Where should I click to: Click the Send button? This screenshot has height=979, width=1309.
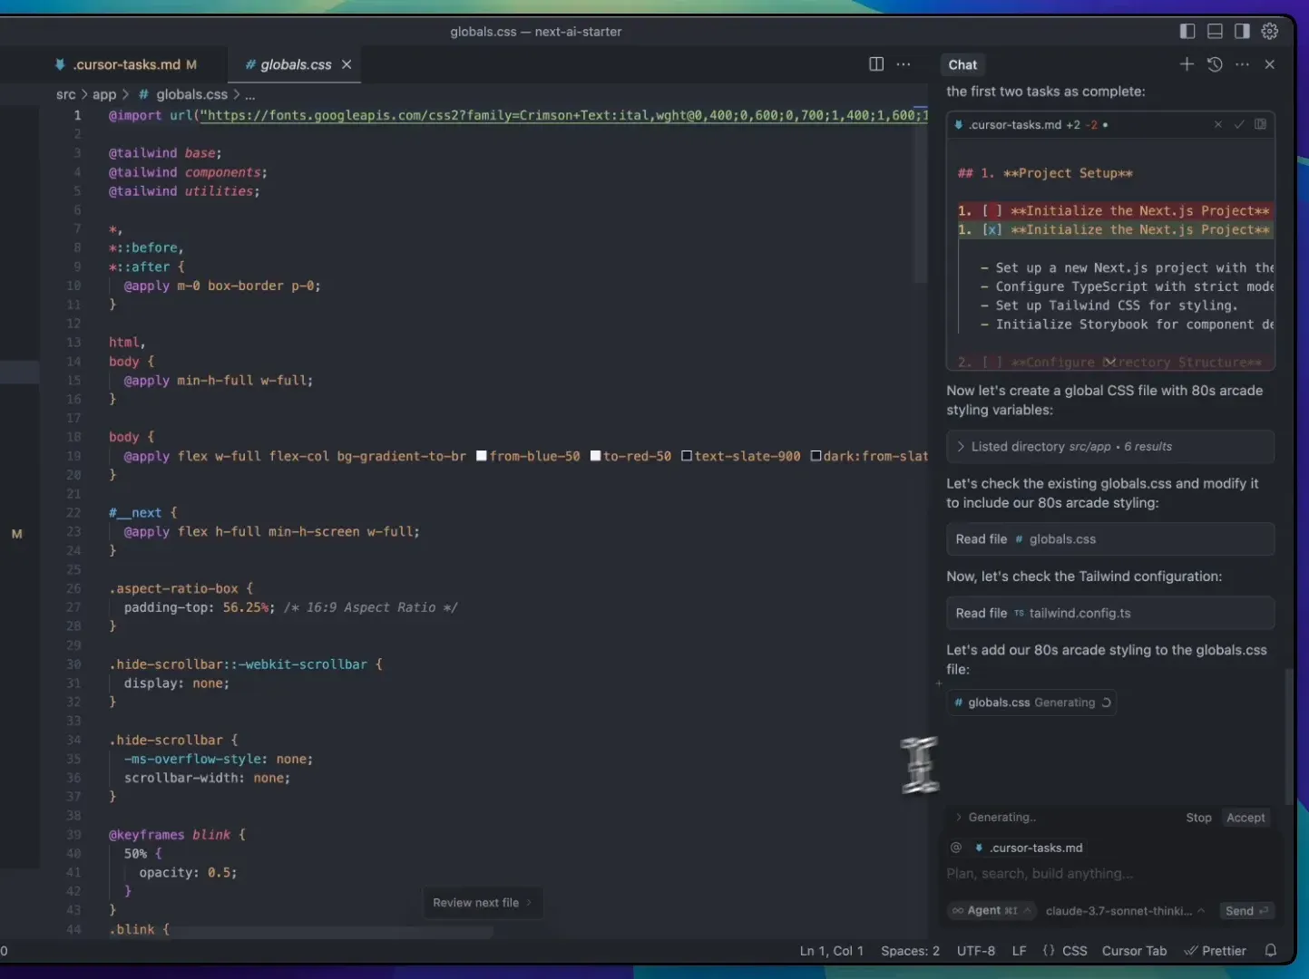1246,911
